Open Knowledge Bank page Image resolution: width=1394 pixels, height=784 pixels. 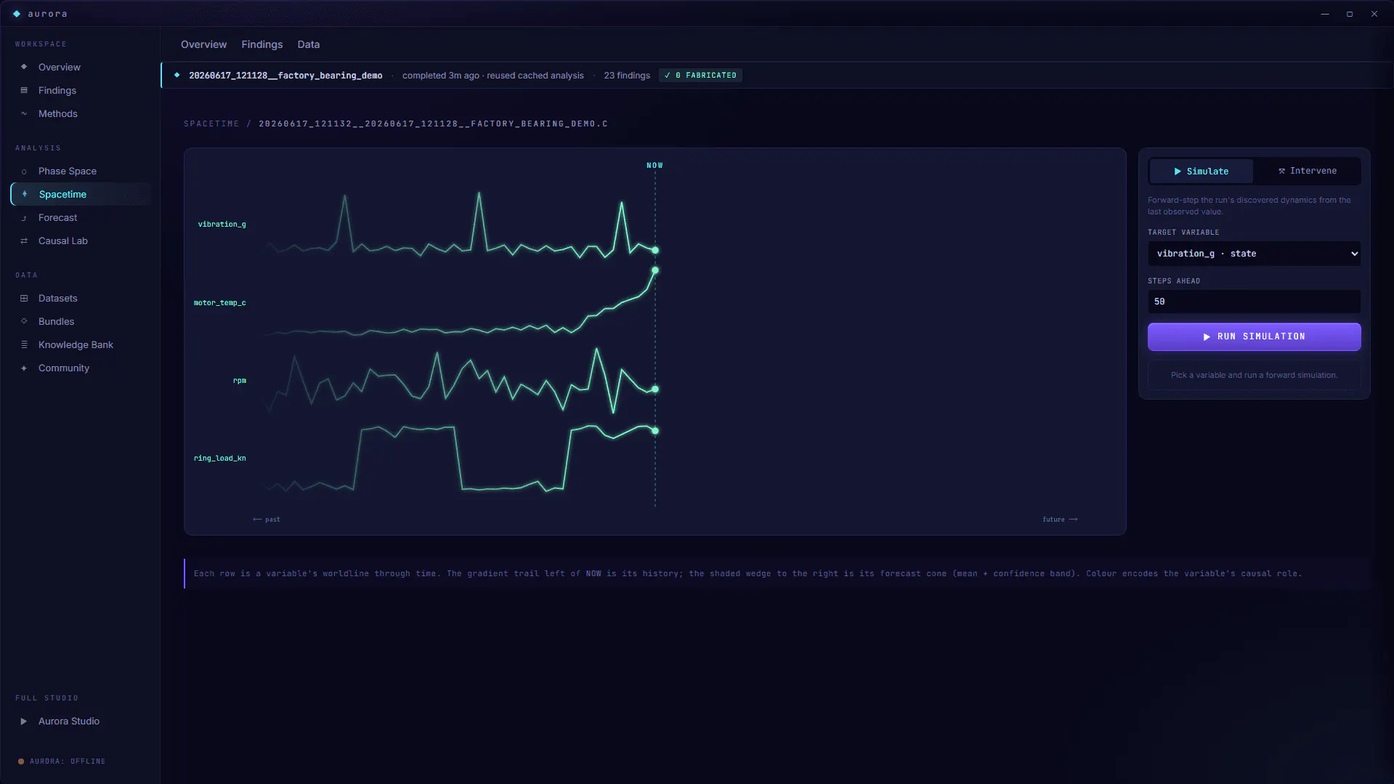[x=81, y=344]
